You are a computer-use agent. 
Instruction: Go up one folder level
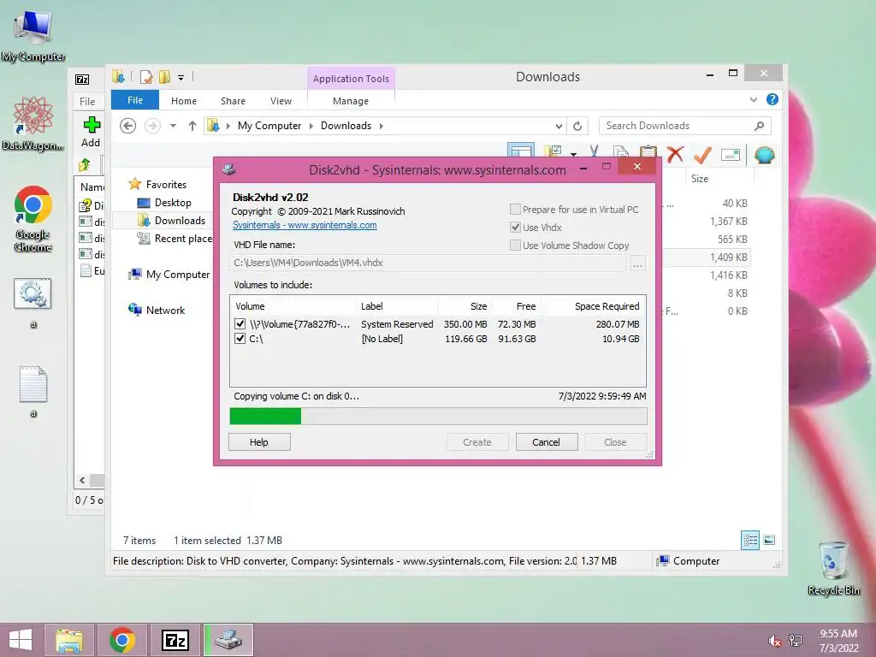click(x=192, y=126)
